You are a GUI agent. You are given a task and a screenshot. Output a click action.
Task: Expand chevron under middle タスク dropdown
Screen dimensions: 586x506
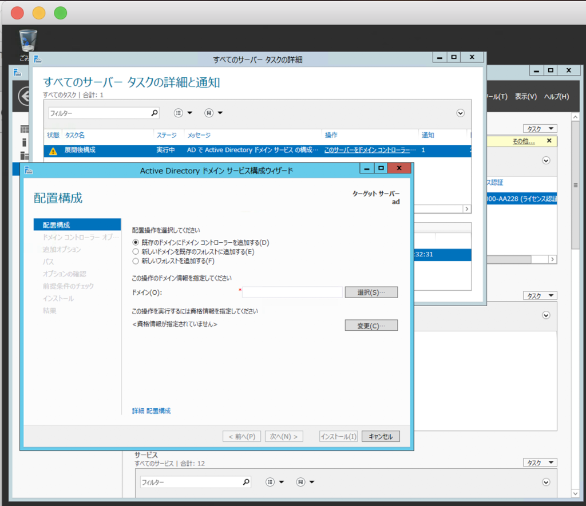coord(546,315)
